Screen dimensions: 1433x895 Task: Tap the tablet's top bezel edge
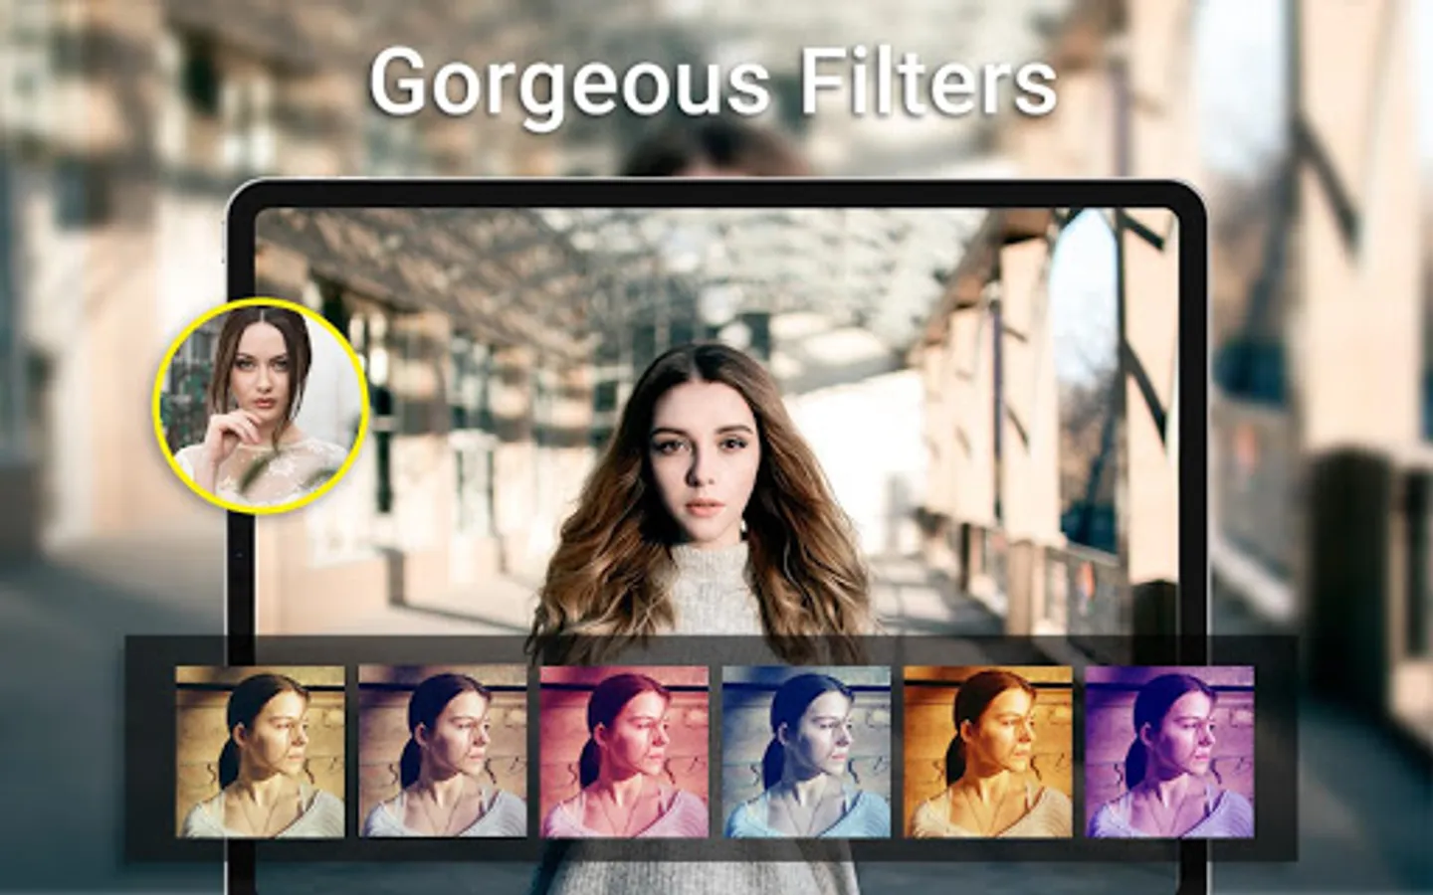pyautogui.click(x=715, y=191)
